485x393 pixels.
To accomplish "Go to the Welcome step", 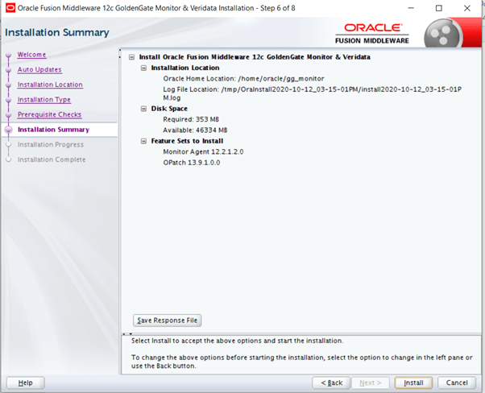I will pyautogui.click(x=31, y=55).
